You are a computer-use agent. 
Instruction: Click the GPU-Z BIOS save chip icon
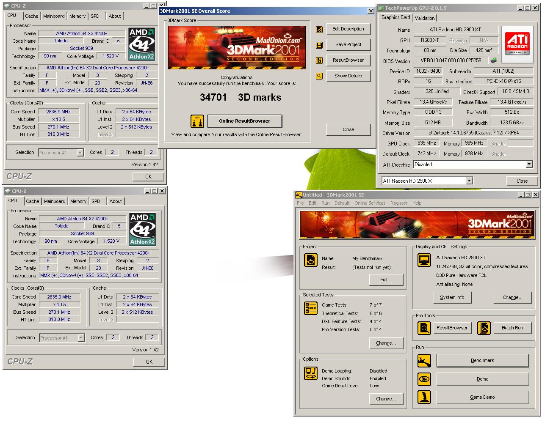pyautogui.click(x=494, y=60)
